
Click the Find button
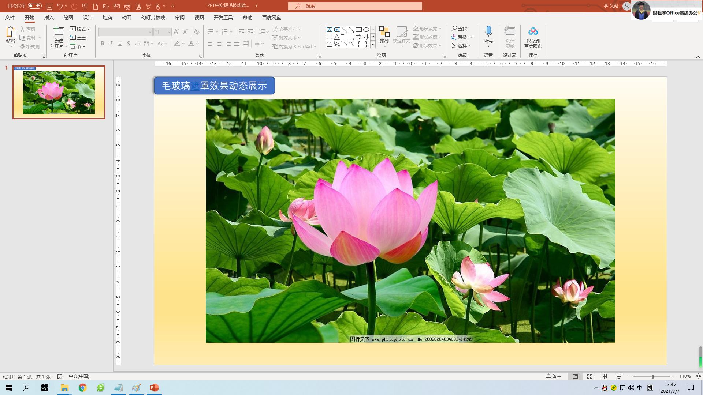coord(459,29)
